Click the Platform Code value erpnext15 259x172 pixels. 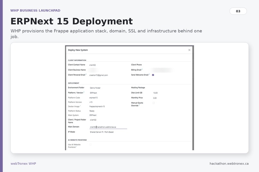point(94,98)
